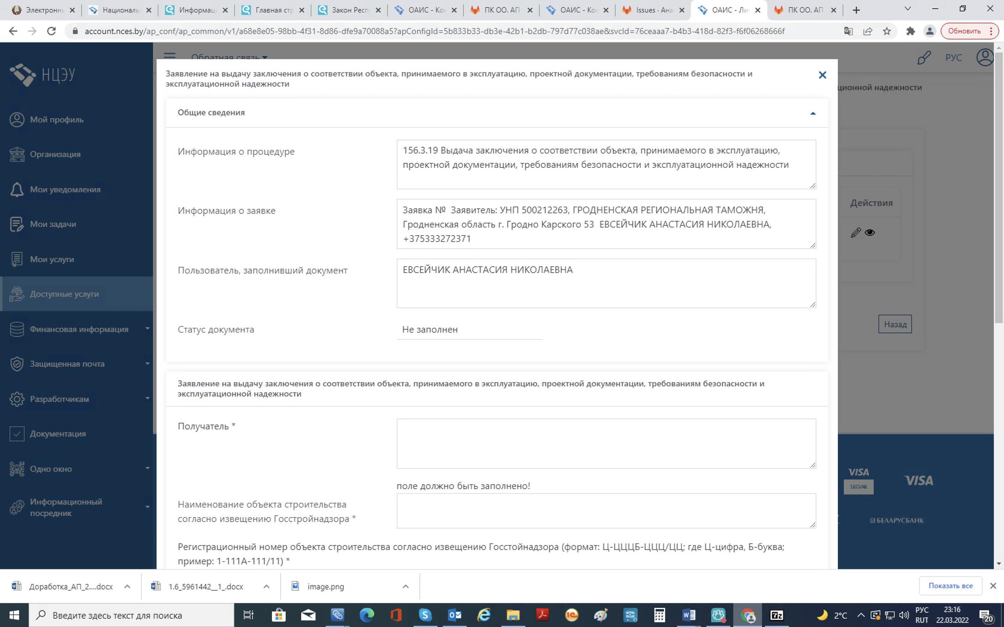The height and width of the screenshot is (627, 1004).
Task: Click the pencil edit action icon
Action: 856,233
